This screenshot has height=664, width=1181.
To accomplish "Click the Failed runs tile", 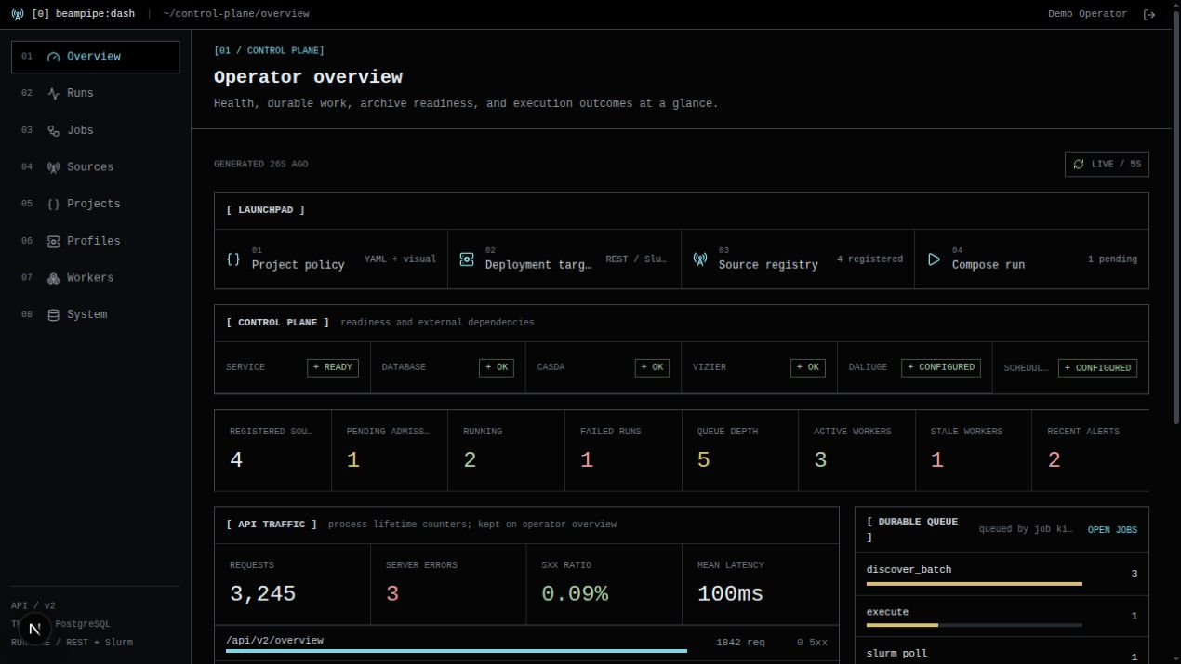I will [623, 450].
